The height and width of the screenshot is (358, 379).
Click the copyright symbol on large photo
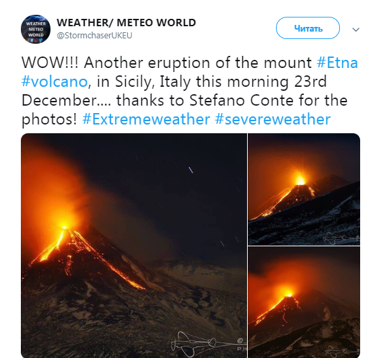click(x=240, y=341)
